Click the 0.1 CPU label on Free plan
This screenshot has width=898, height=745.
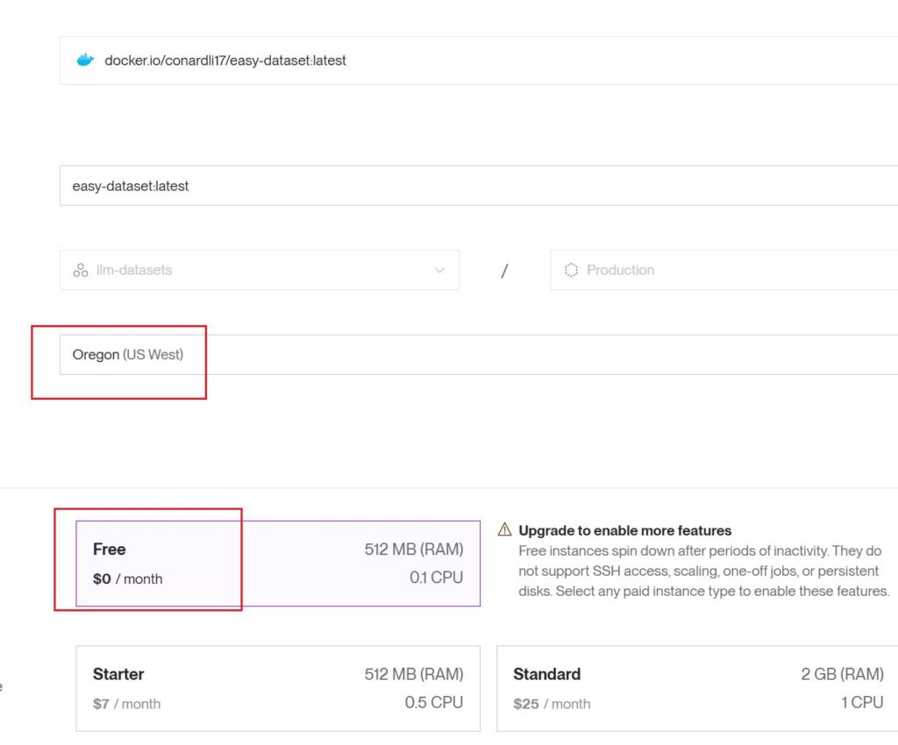(436, 578)
